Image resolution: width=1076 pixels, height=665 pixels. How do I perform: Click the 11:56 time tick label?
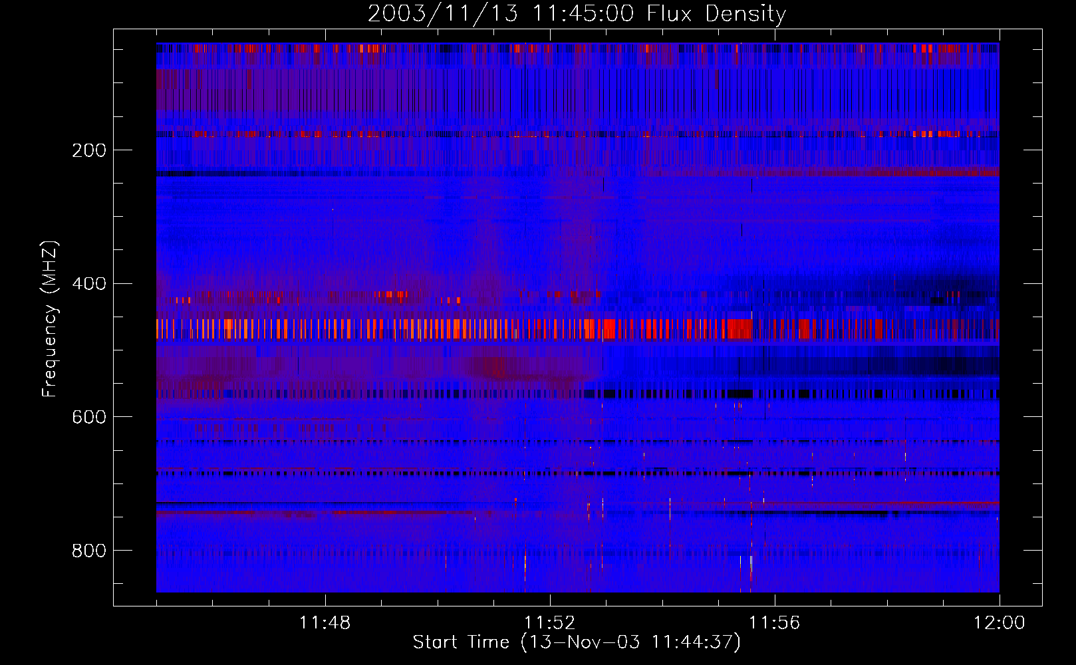point(774,622)
